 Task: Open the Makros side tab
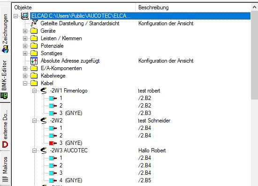tap(5, 169)
